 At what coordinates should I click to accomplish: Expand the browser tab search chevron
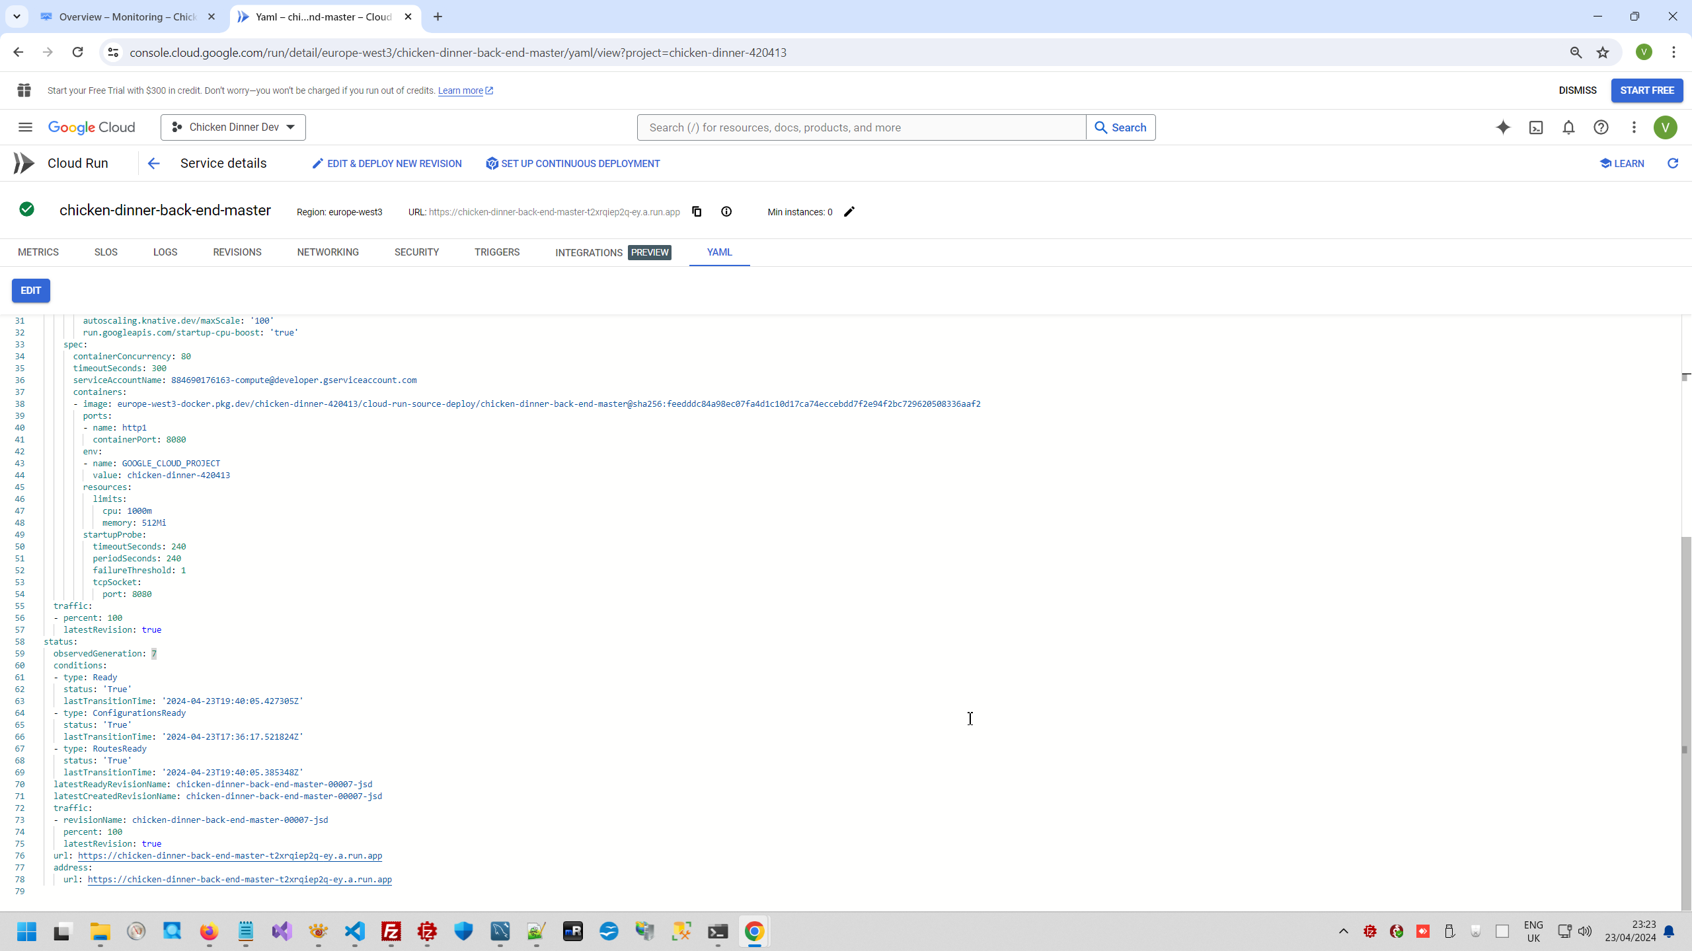[17, 17]
